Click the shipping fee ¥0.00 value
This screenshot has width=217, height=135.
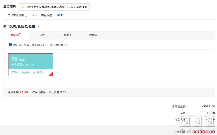(x=211, y=113)
